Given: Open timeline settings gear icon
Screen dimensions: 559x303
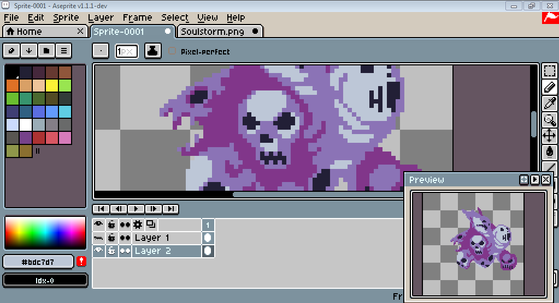Looking at the screenshot, I should click(138, 225).
